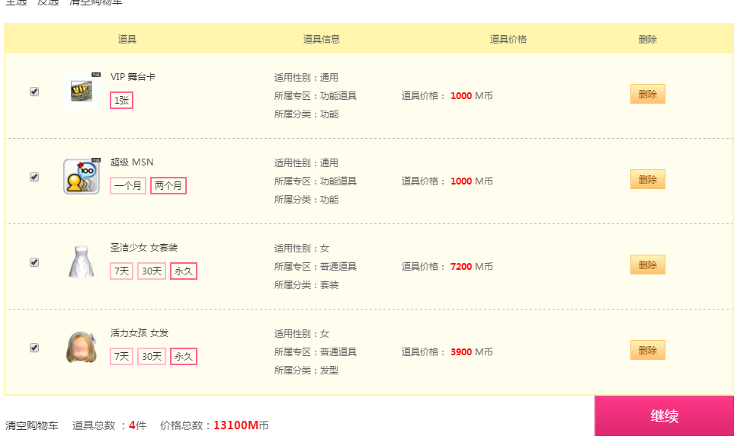Open the white dress 圣洁少女 thumbnail

[x=82, y=262]
